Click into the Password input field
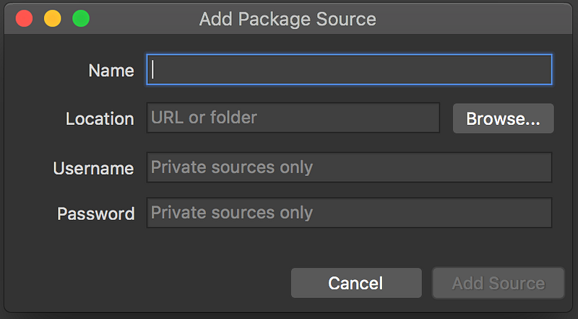Viewport: 578px width, 319px height. (x=349, y=213)
